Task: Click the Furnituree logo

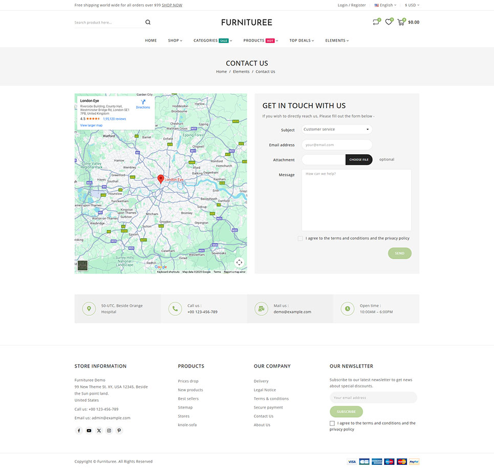Action: coord(247,23)
